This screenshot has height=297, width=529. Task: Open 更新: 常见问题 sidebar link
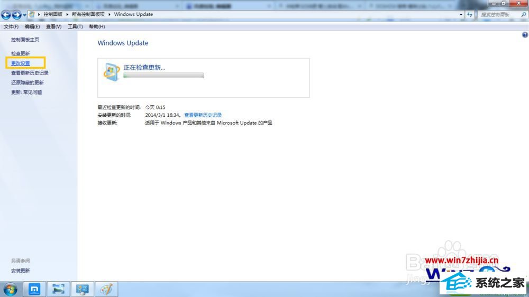(26, 92)
